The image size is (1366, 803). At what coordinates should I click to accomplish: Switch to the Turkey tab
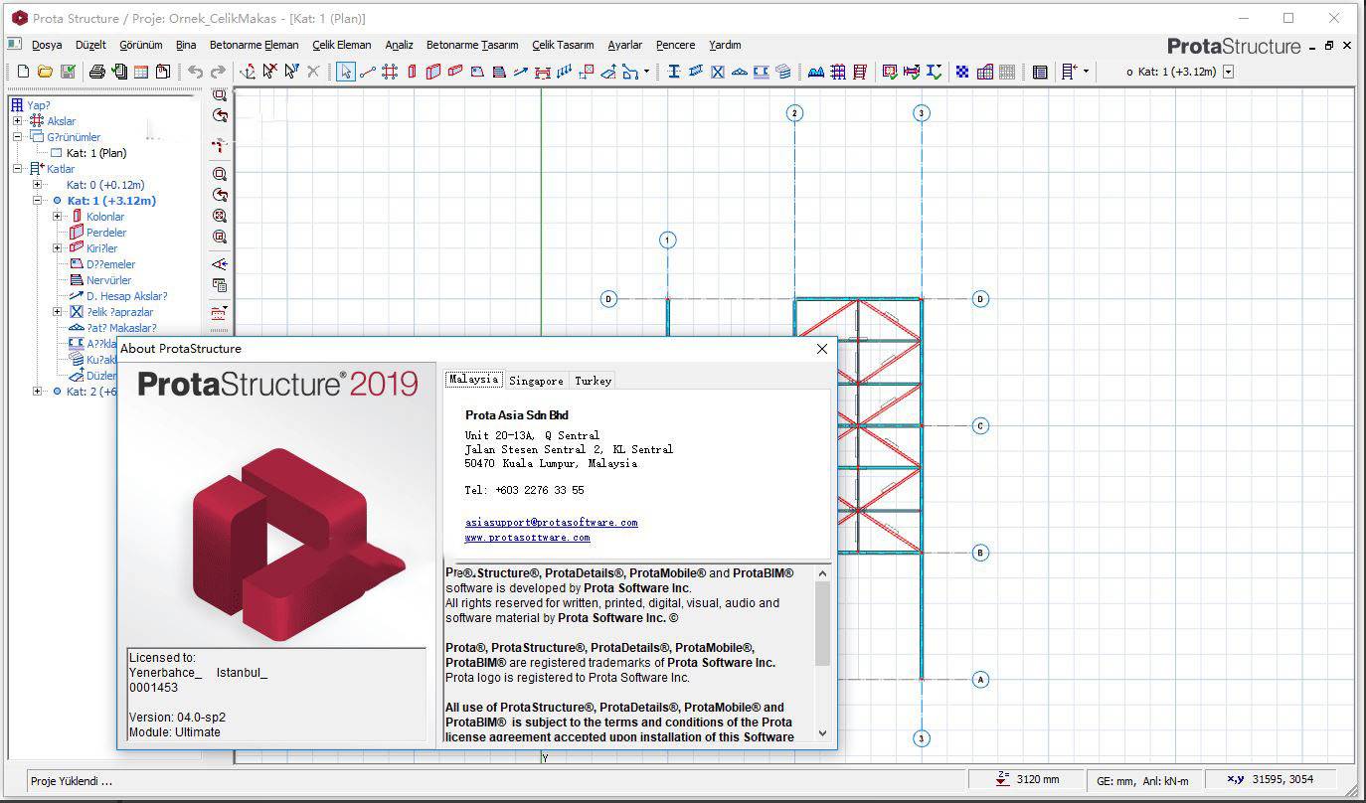coord(593,381)
